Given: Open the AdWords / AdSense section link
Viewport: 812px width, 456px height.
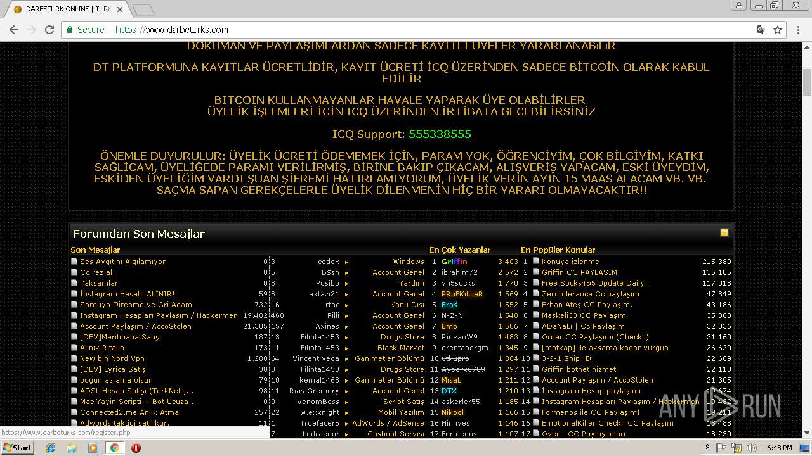Looking at the screenshot, I should pos(388,423).
